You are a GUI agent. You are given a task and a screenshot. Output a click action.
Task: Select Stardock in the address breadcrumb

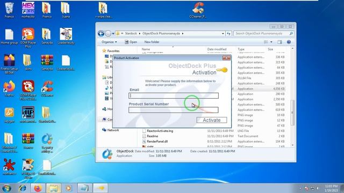coord(131,33)
